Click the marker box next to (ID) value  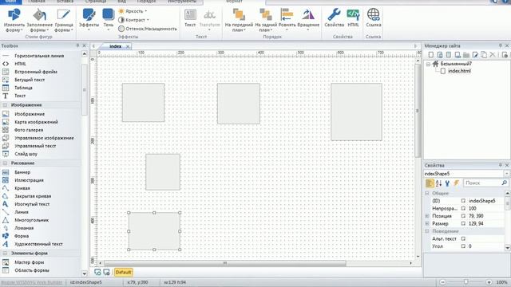(x=463, y=201)
